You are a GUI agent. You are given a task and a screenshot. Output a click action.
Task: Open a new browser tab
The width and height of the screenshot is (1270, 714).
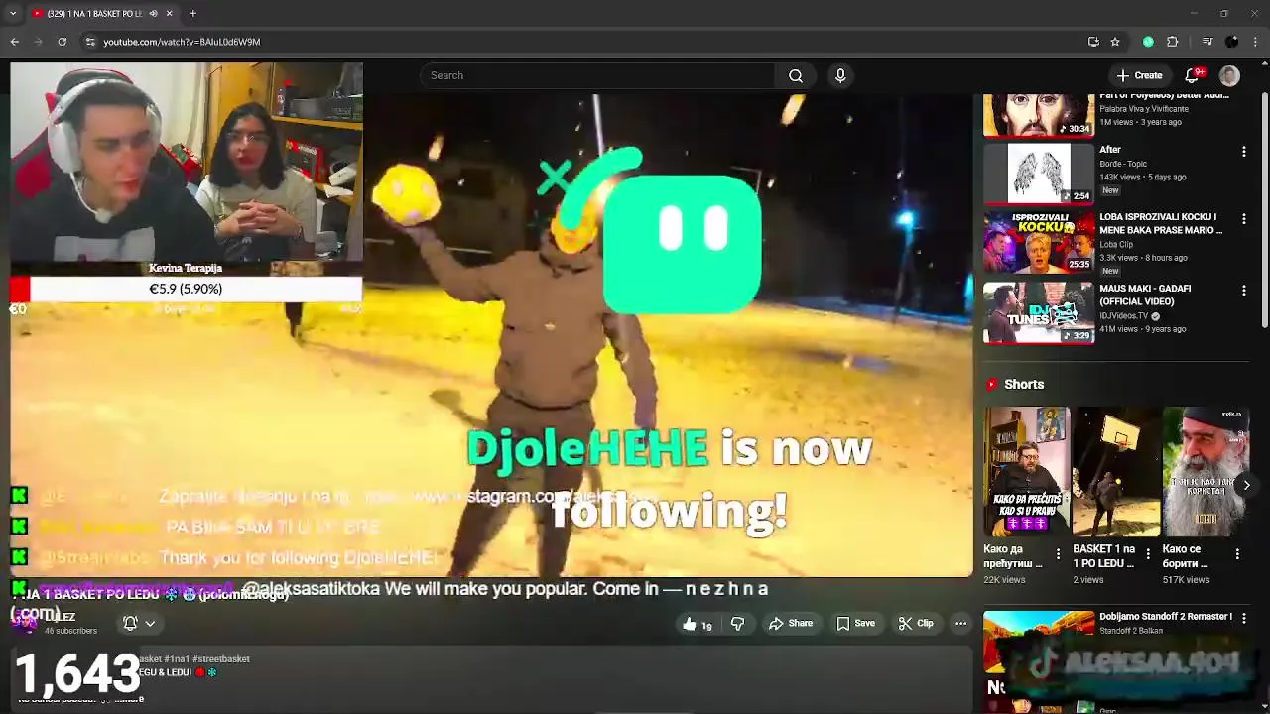click(192, 14)
